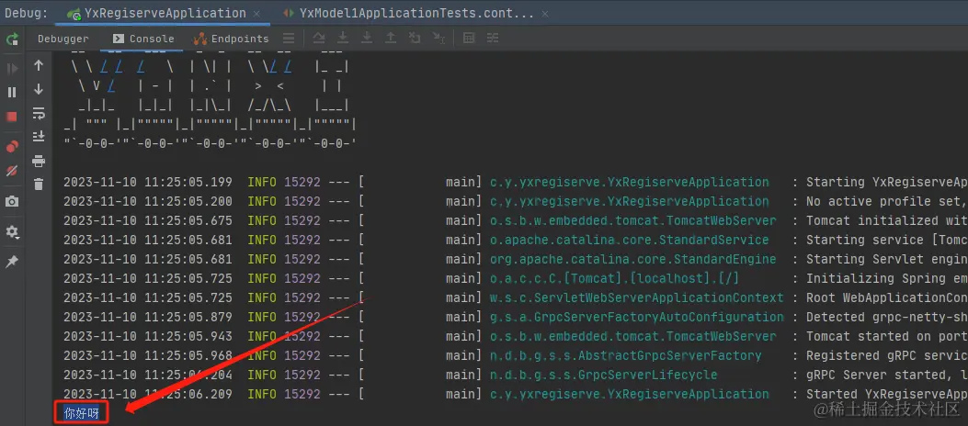This screenshot has width=968, height=426.
Task: Click the 'No active profile set' log message
Action: 887,202
